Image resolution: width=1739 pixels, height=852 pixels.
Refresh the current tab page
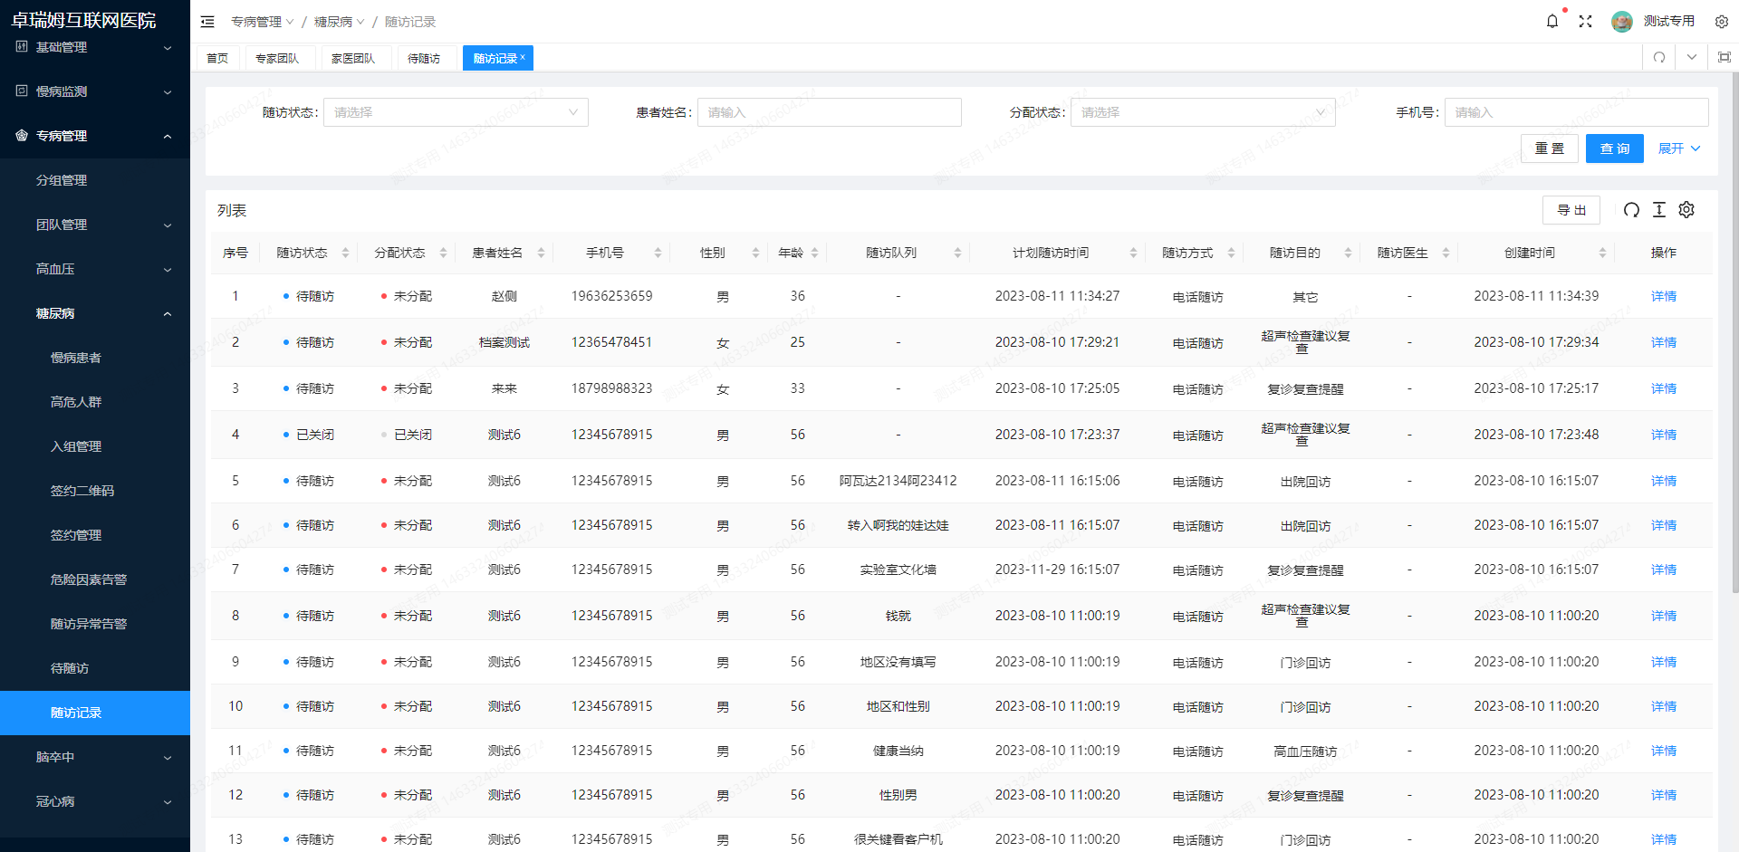[x=1659, y=57]
